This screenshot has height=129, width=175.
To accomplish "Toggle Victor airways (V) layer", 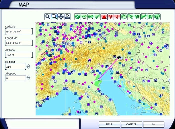I will [x=110, y=17].
